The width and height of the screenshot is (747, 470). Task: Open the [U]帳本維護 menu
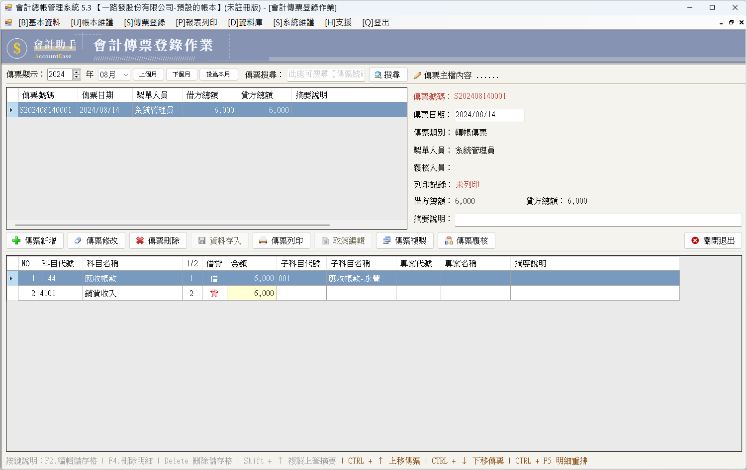[92, 22]
